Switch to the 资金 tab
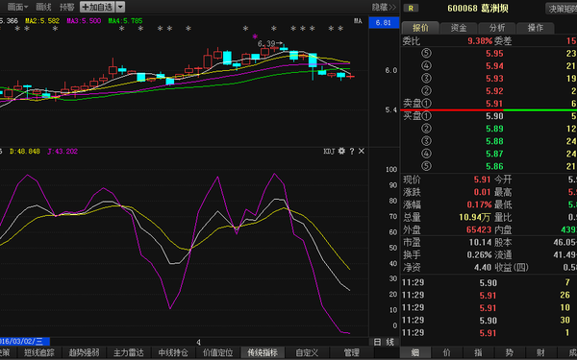The image size is (577, 360). click(x=459, y=28)
